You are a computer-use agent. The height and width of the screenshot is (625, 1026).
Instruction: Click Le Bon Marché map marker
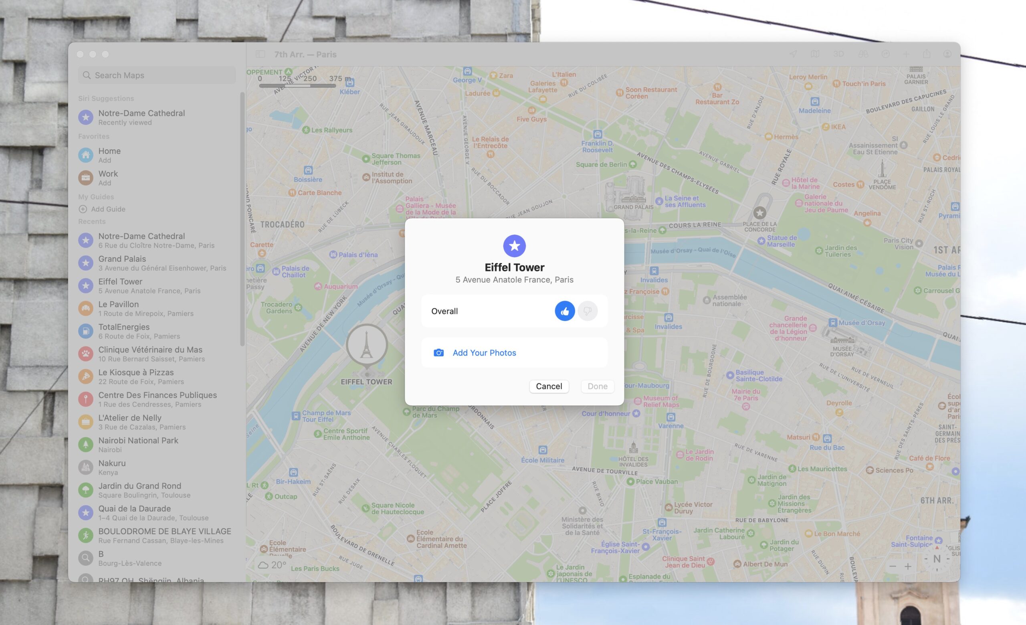(809, 533)
